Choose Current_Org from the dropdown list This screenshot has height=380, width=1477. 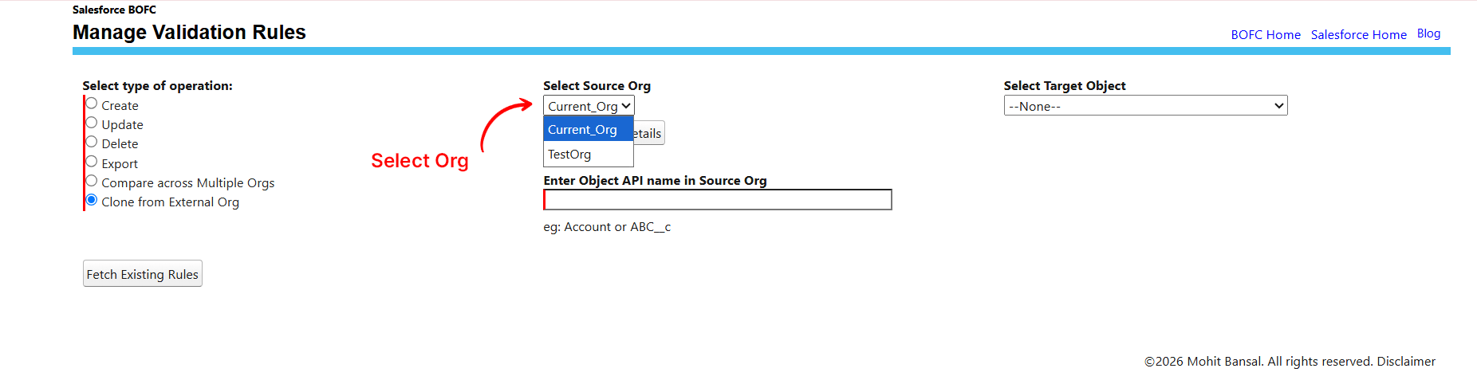[x=588, y=129]
